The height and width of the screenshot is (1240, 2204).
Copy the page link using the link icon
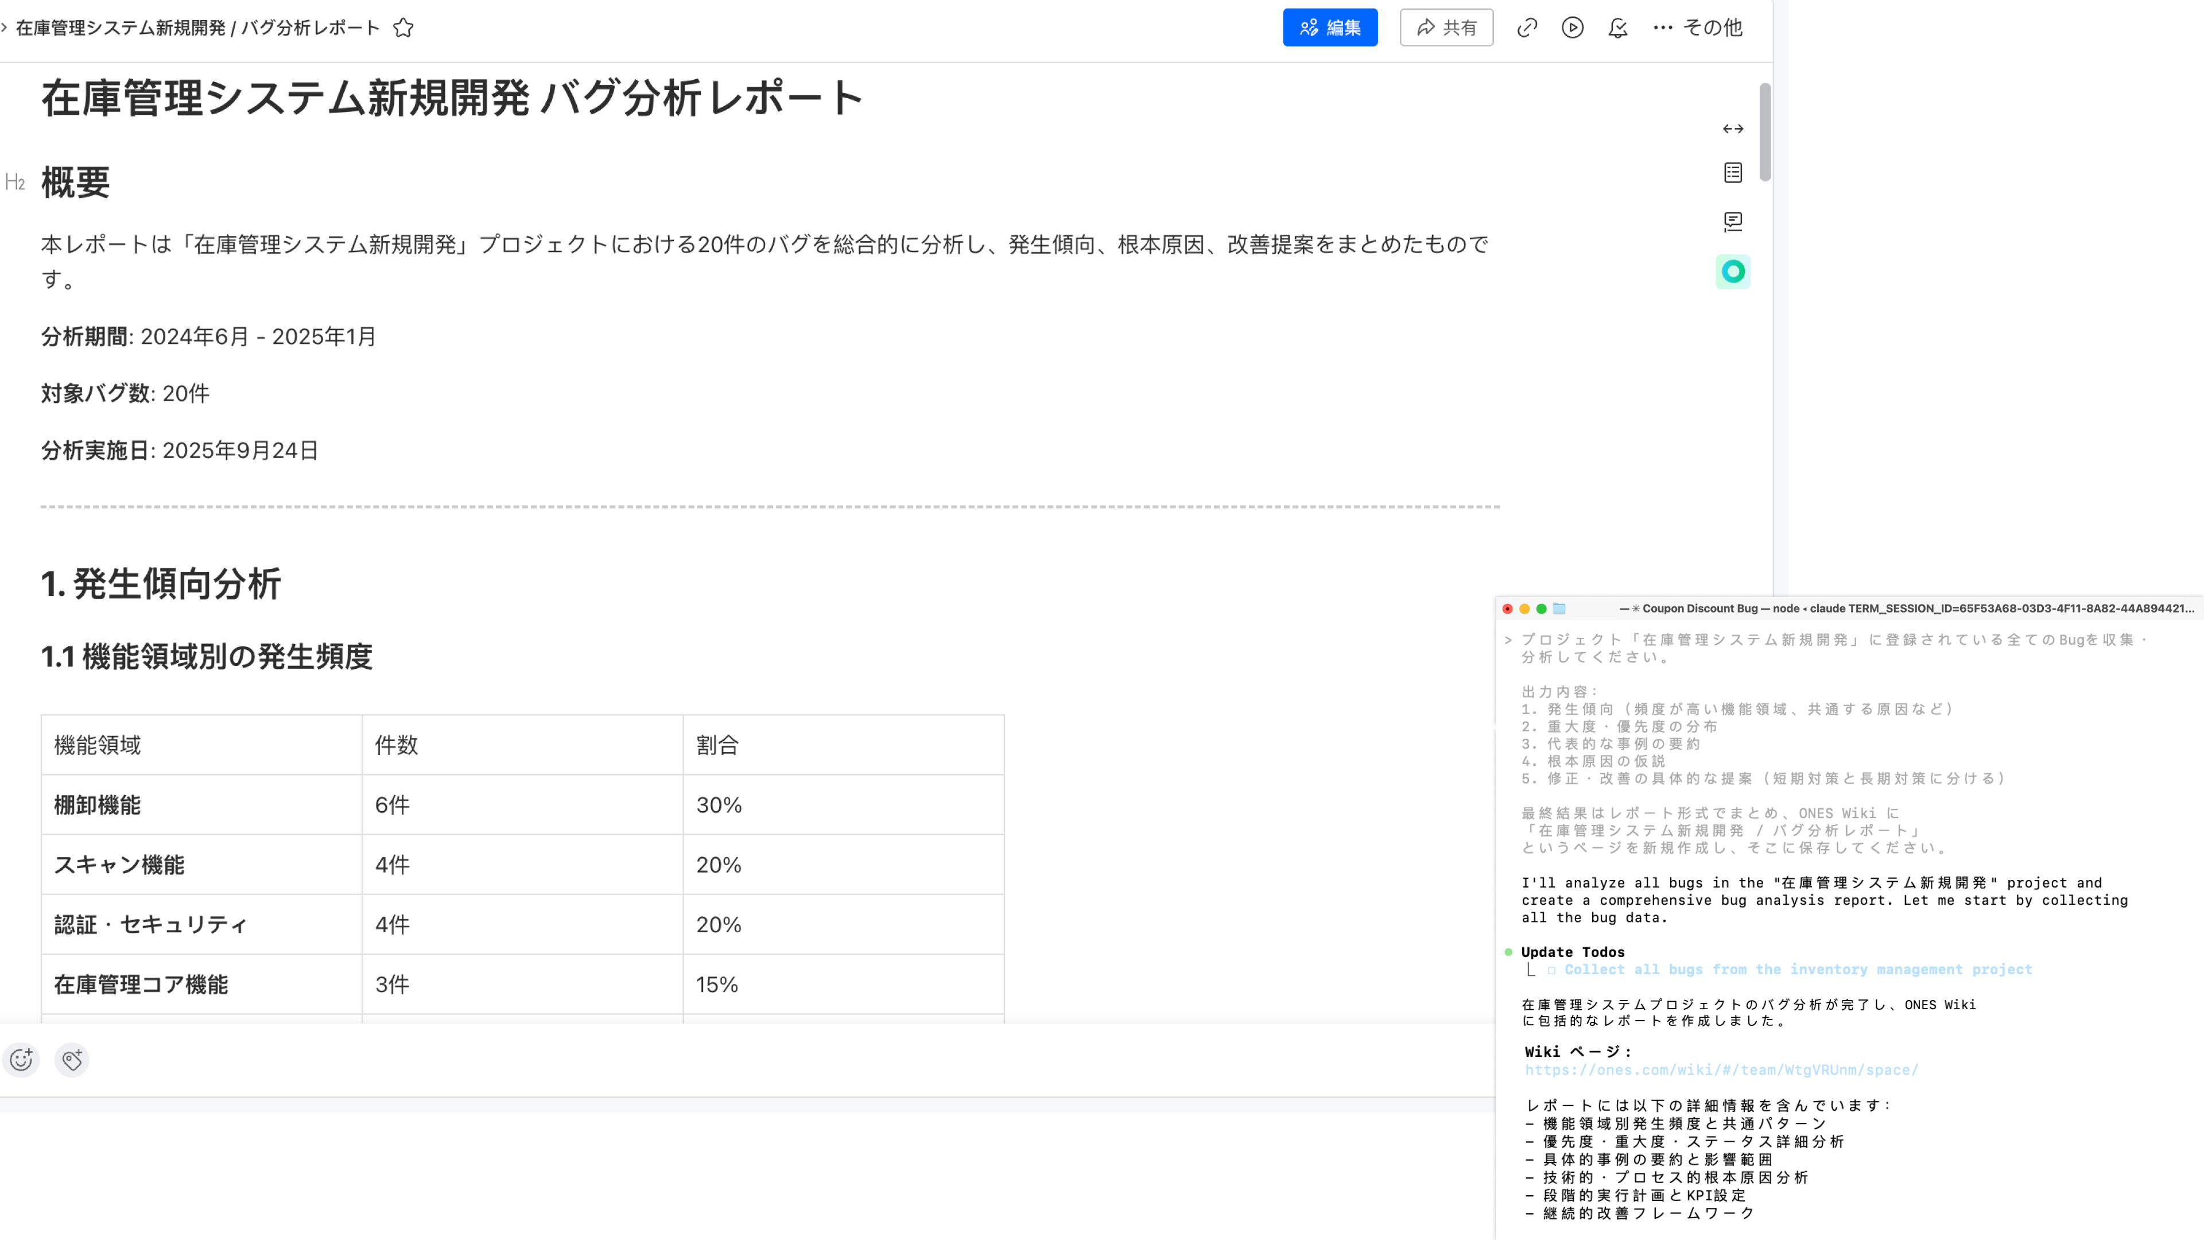coord(1528,28)
